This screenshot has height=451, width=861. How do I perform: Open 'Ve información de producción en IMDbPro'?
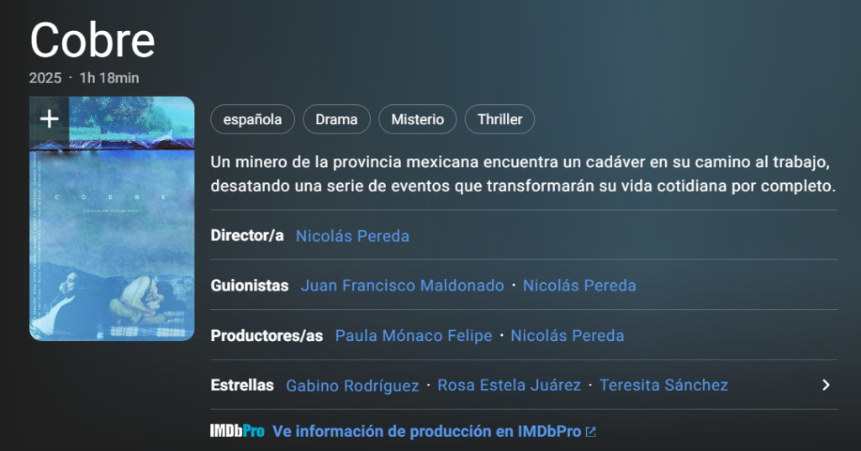(x=427, y=432)
